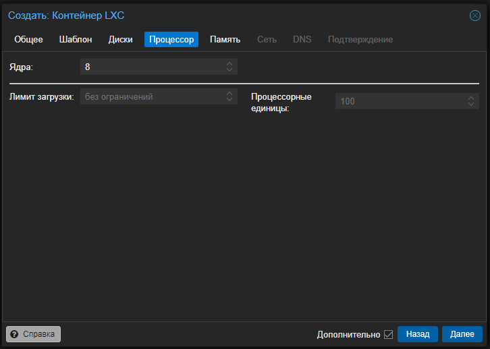490x349 pixels.
Task: Click the Ядра label
Action: (x=21, y=67)
